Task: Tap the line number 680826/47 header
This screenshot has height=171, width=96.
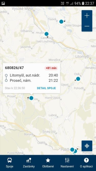Action: coord(14,68)
